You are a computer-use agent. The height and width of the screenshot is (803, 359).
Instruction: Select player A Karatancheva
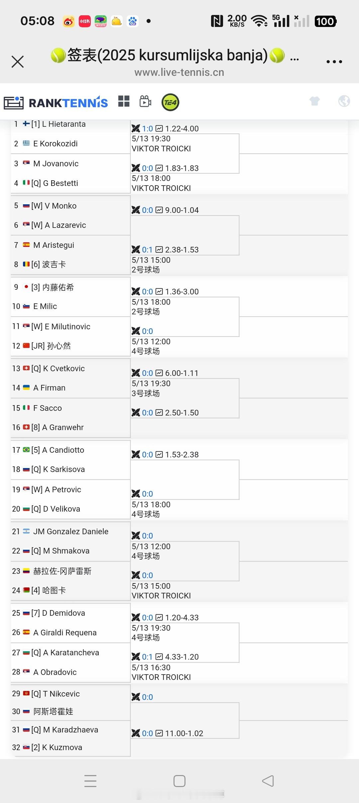point(71,652)
